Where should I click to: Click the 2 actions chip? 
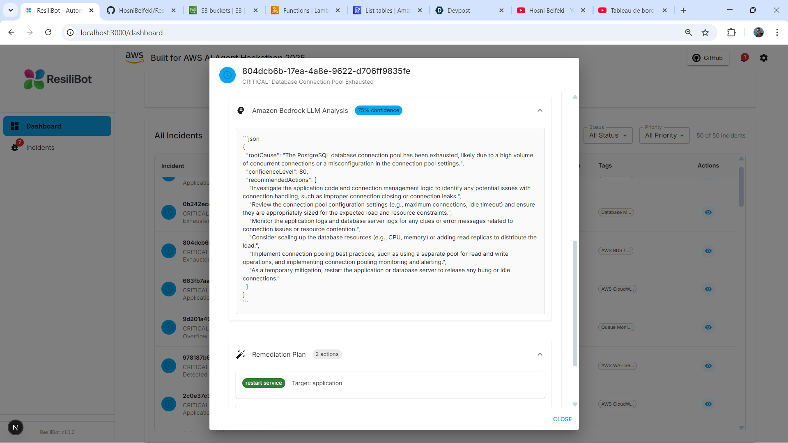pos(327,354)
